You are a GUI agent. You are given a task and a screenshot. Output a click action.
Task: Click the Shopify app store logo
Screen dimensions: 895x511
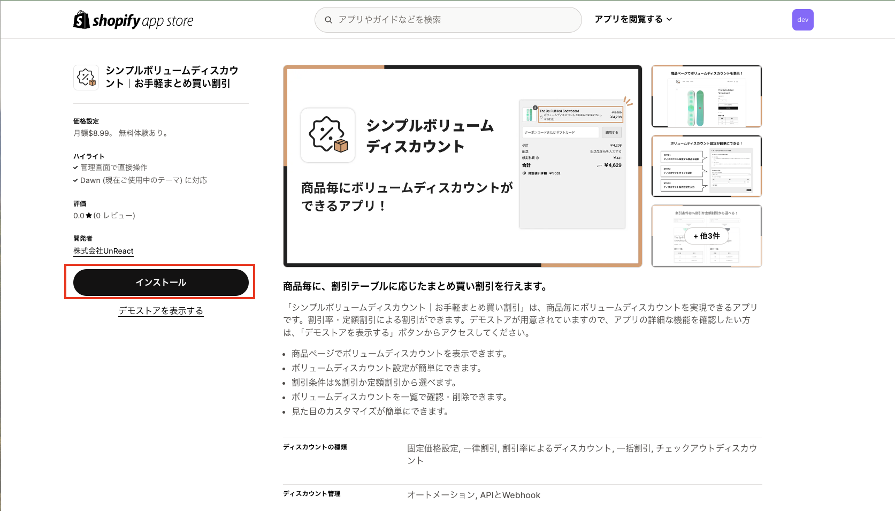click(x=133, y=19)
